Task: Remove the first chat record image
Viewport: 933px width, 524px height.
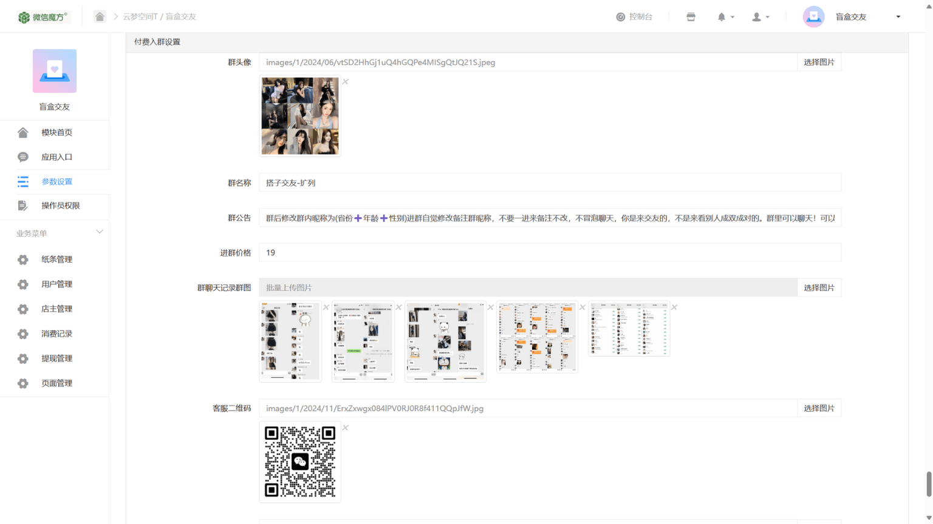Action: click(326, 307)
